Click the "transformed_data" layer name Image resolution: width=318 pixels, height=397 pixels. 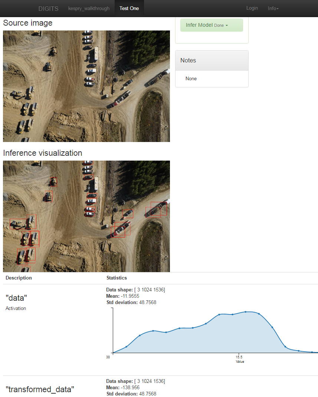(x=40, y=389)
